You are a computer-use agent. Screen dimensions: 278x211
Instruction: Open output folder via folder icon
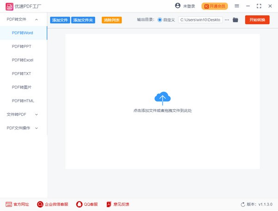[235, 20]
